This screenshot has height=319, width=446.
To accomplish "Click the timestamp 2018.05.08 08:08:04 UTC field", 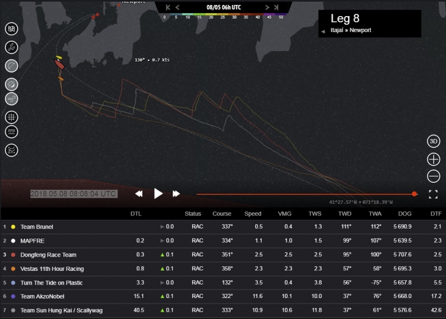I will coord(74,194).
